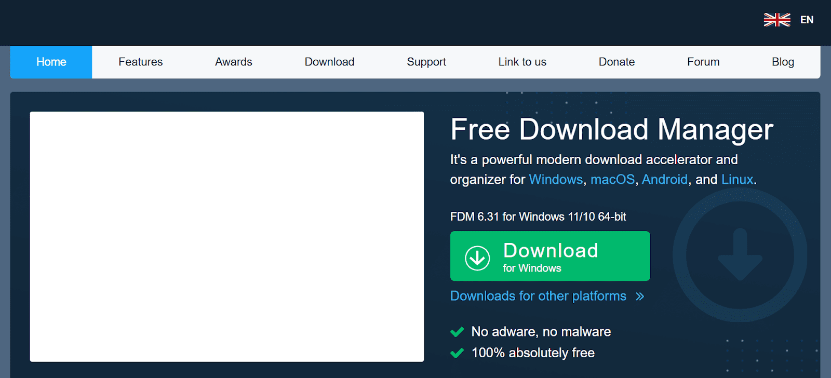Follow the Downloads for other platforms link
This screenshot has width=831, height=378.
(x=538, y=296)
